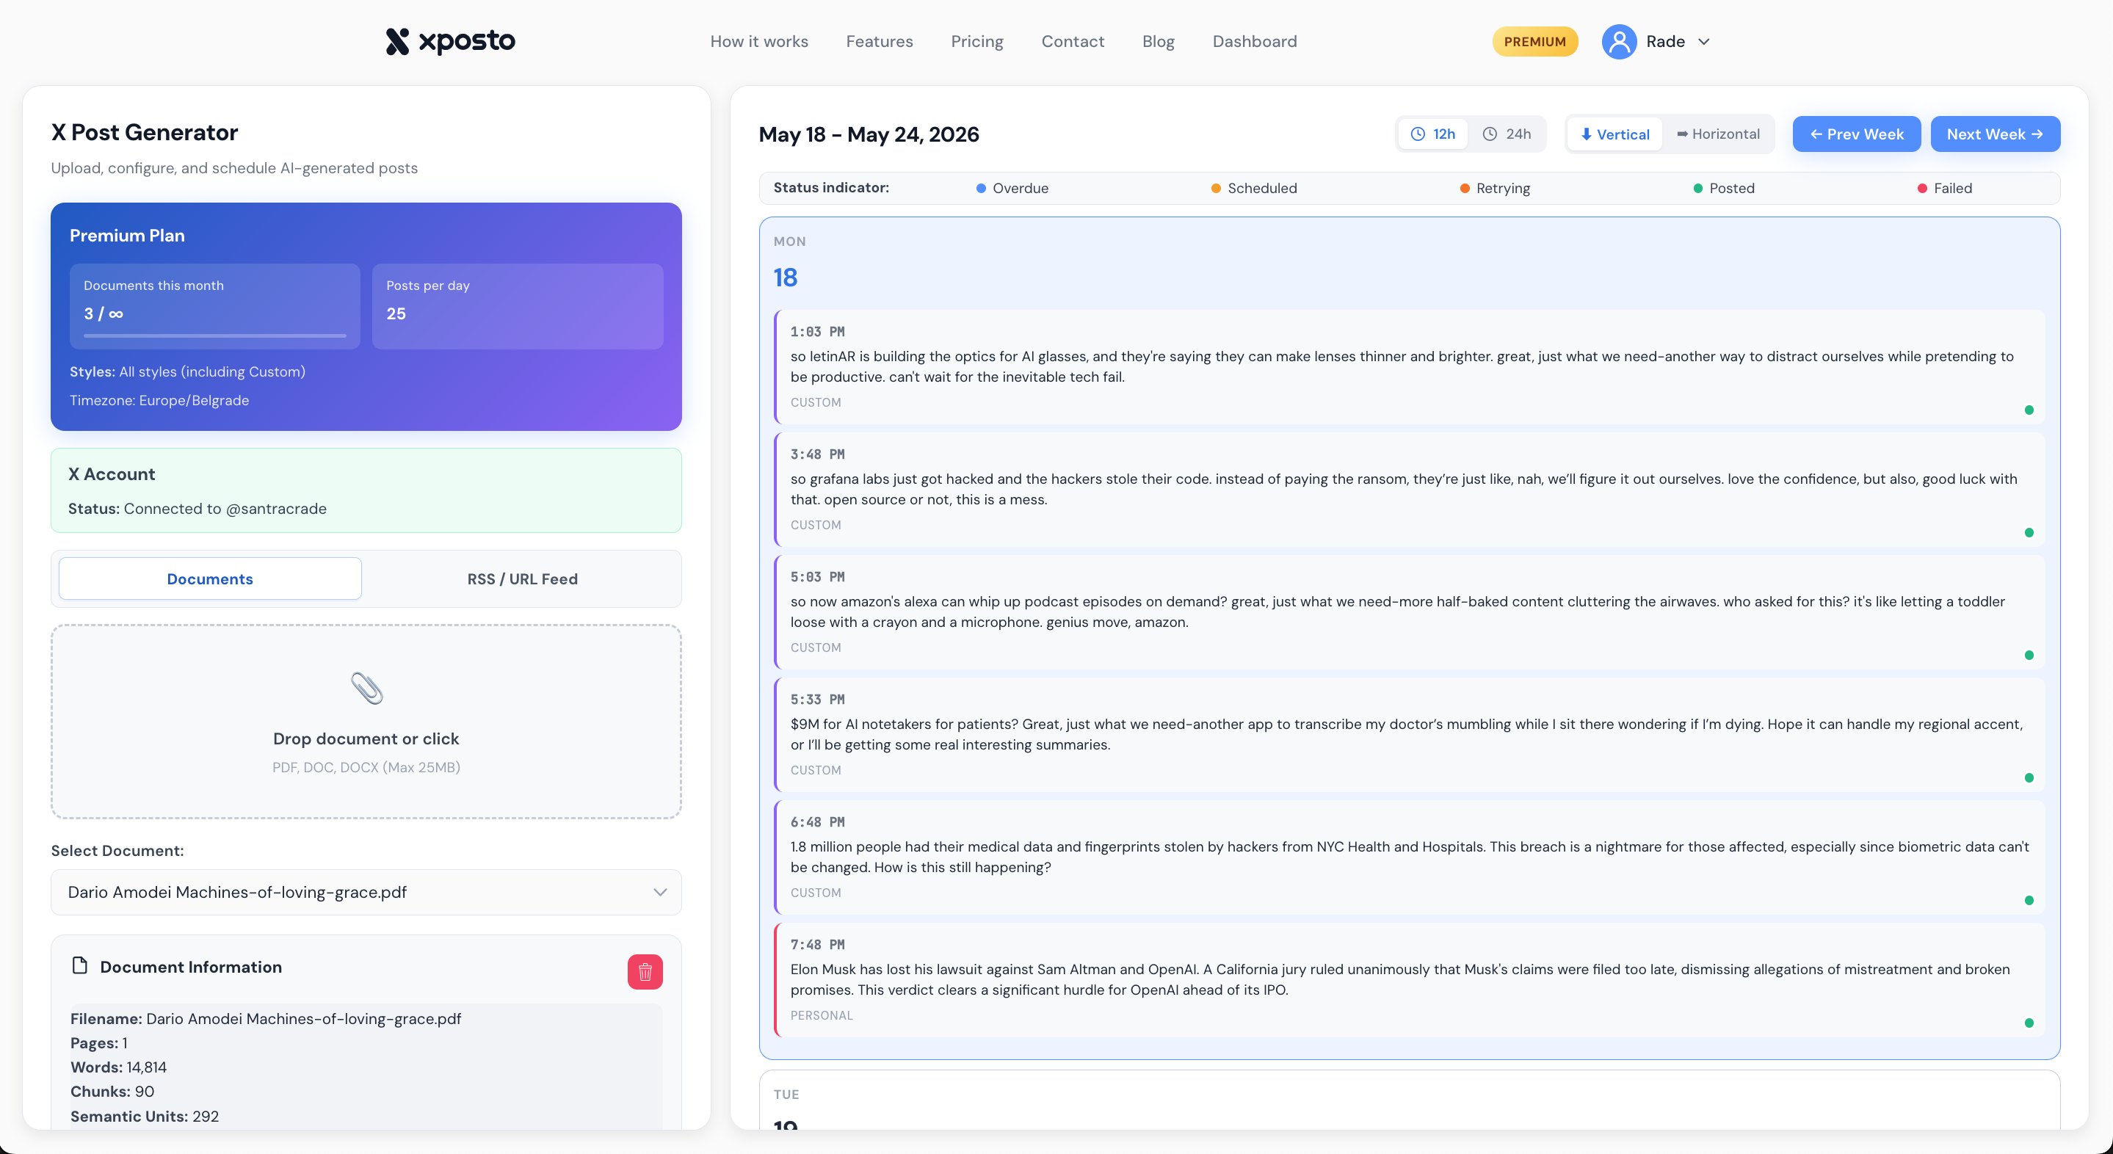Click the Failed red status dot
The height and width of the screenshot is (1154, 2113).
click(1922, 188)
